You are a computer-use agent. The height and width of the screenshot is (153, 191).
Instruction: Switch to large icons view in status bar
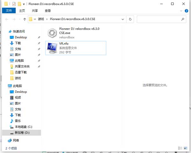point(186,148)
